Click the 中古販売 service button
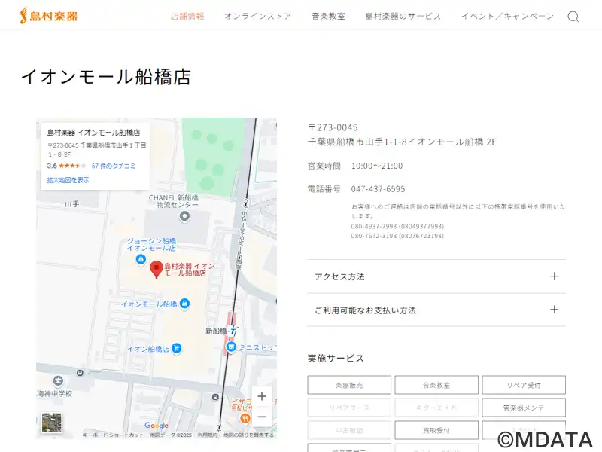This screenshot has width=602, height=452. click(x=349, y=430)
